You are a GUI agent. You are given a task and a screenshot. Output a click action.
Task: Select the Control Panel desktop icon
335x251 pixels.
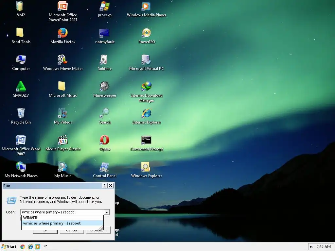coord(104,167)
